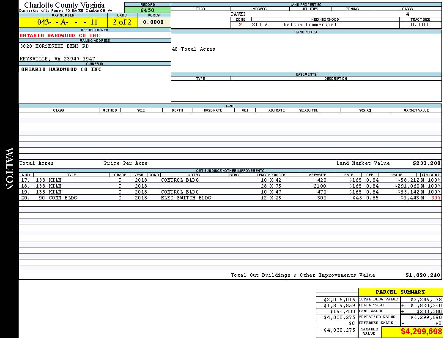Click the red zone value 2

tap(240, 25)
